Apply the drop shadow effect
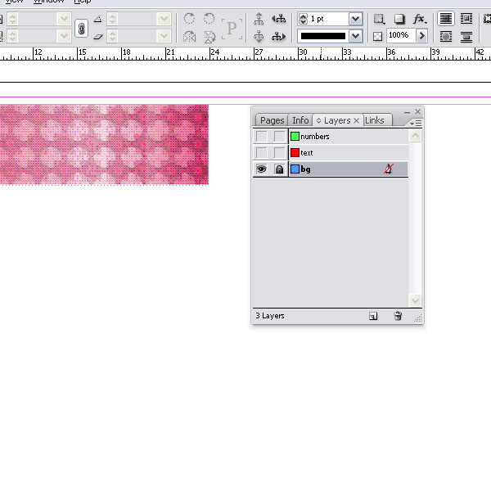This screenshot has width=491, height=491. click(399, 19)
